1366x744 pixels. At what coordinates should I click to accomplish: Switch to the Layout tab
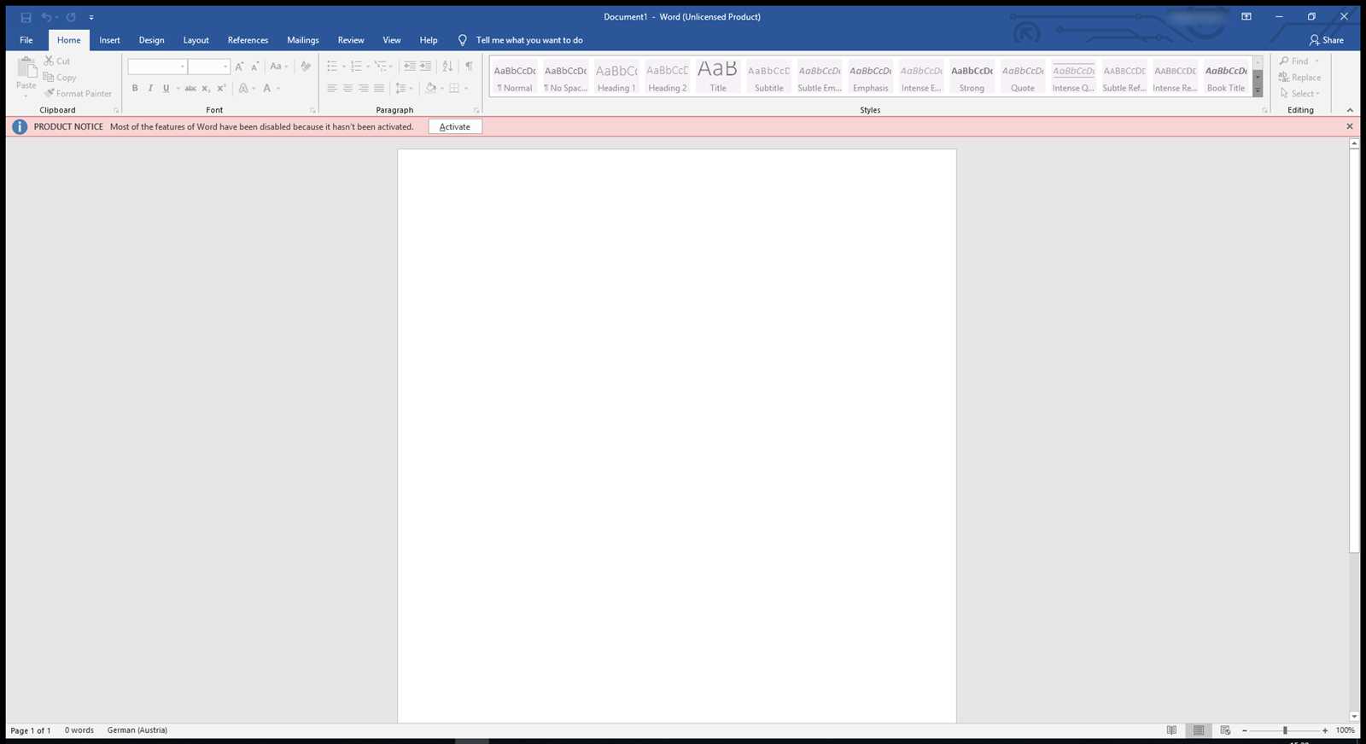tap(196, 40)
